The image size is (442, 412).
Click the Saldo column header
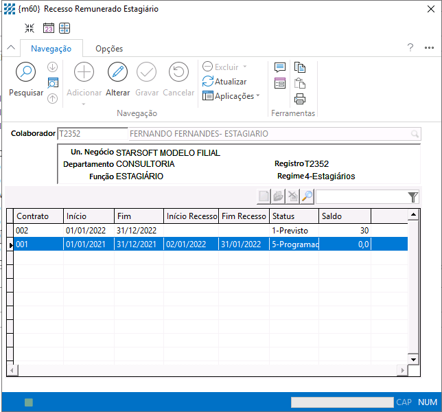click(345, 216)
